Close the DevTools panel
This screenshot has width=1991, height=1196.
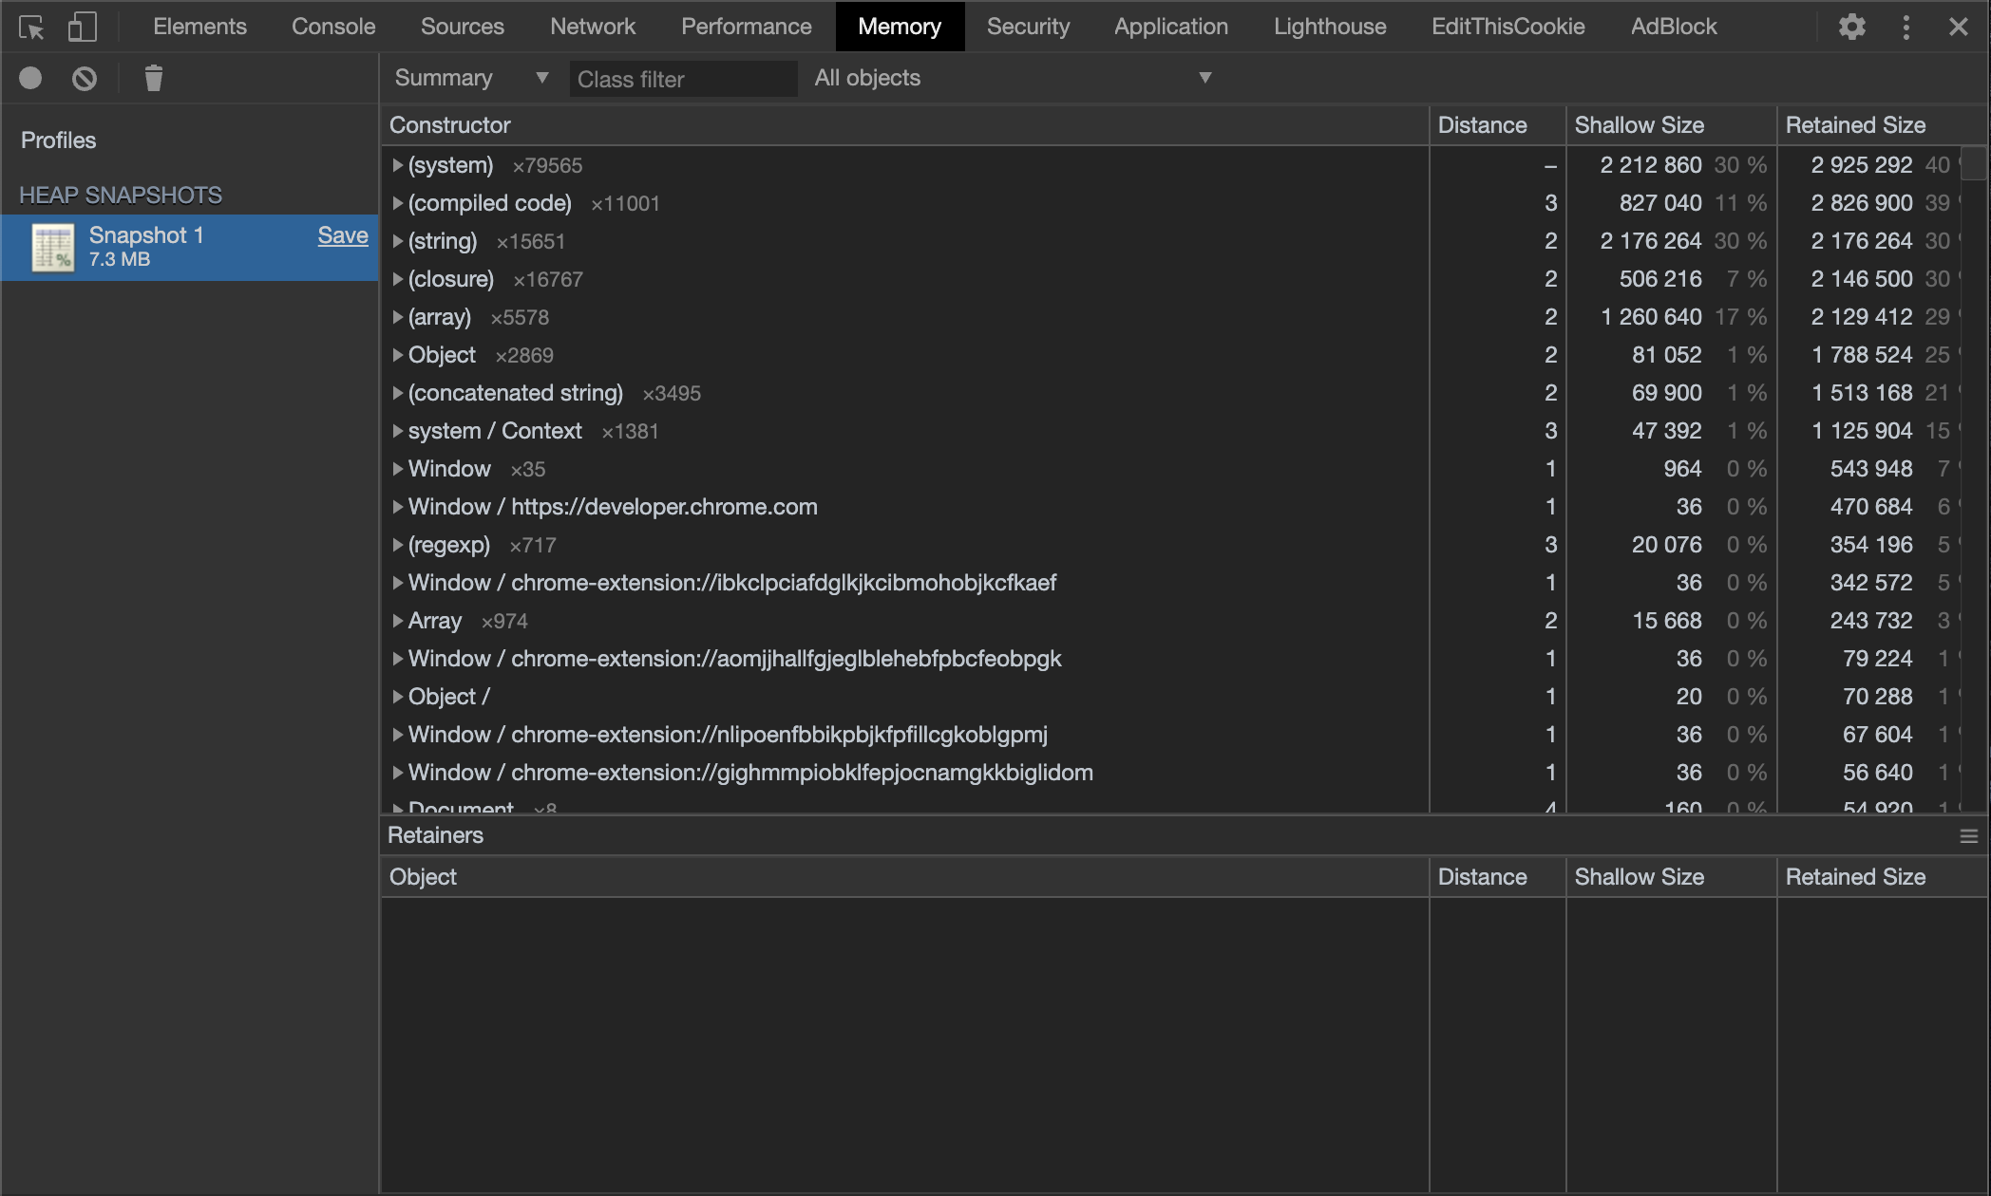click(x=1958, y=27)
